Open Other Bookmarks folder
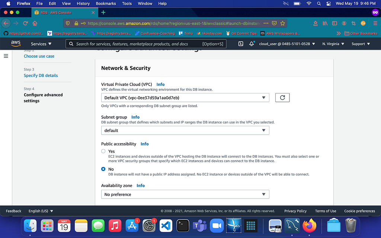This screenshot has width=381, height=238. [361, 33]
